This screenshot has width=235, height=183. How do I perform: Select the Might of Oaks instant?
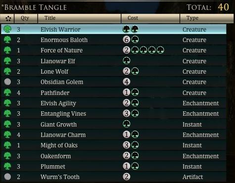[114, 145]
